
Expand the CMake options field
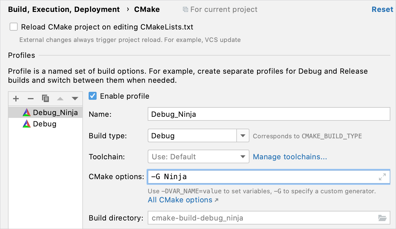[x=382, y=177]
